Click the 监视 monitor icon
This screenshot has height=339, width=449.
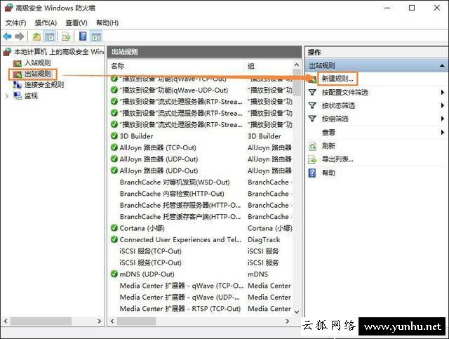point(18,95)
